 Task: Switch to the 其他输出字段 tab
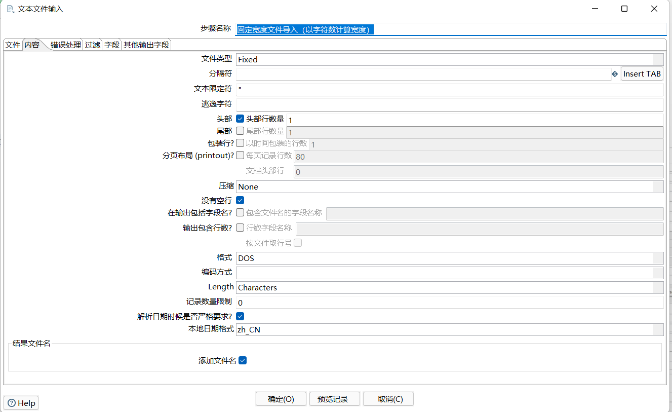tap(146, 45)
